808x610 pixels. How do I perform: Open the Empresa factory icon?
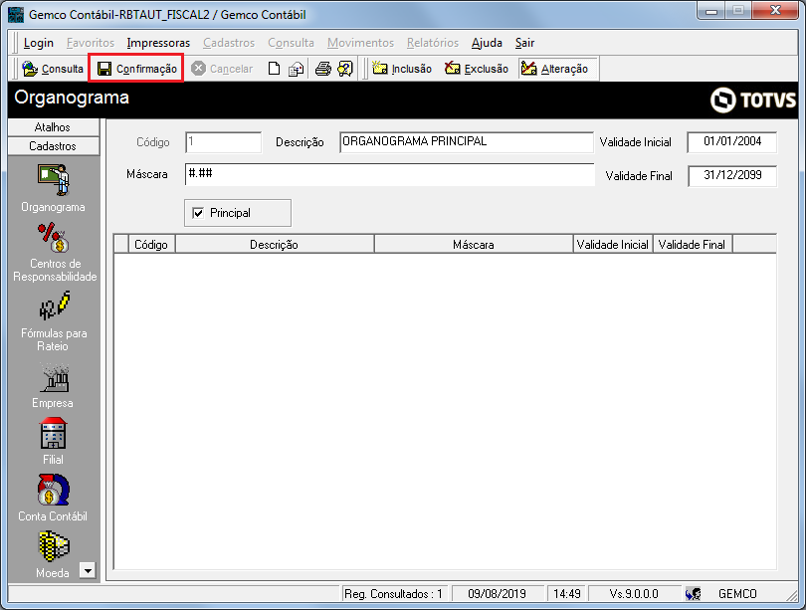point(54,378)
